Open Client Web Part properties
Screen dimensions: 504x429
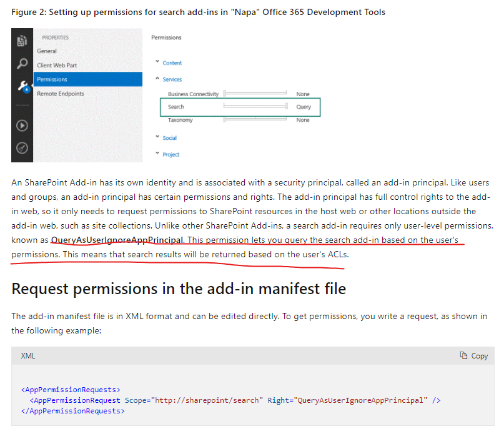point(57,65)
